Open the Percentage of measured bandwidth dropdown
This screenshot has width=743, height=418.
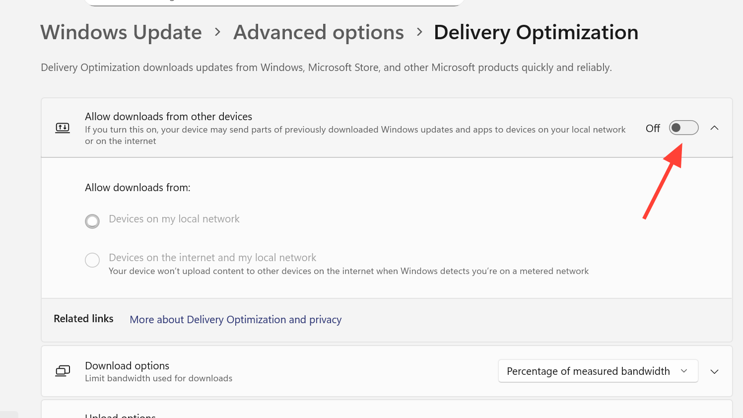click(x=598, y=371)
